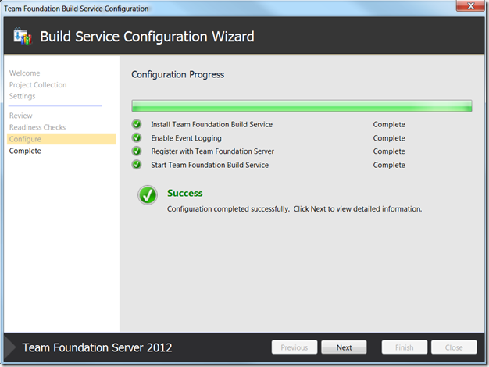Click the large green Success checkmark icon

(148, 195)
